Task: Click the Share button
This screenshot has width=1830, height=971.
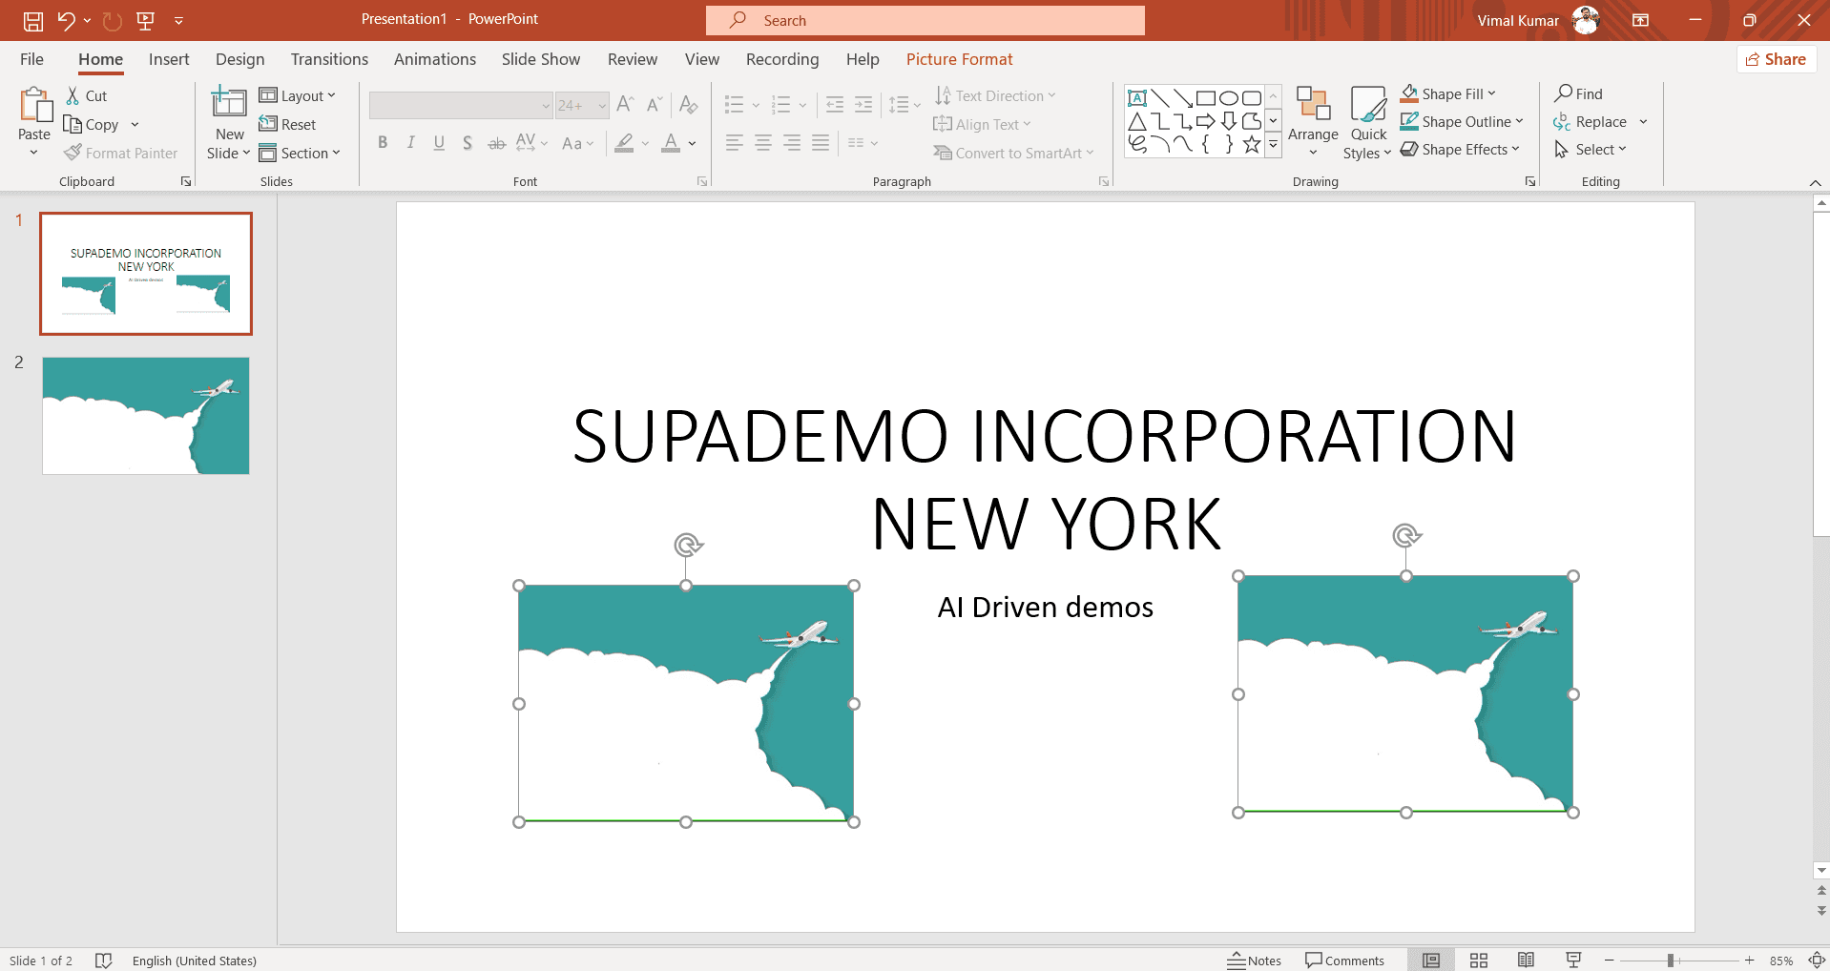Action: click(x=1776, y=59)
